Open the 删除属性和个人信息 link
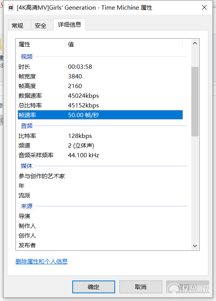Screen dimensions: 216x301 (x=41, y=261)
